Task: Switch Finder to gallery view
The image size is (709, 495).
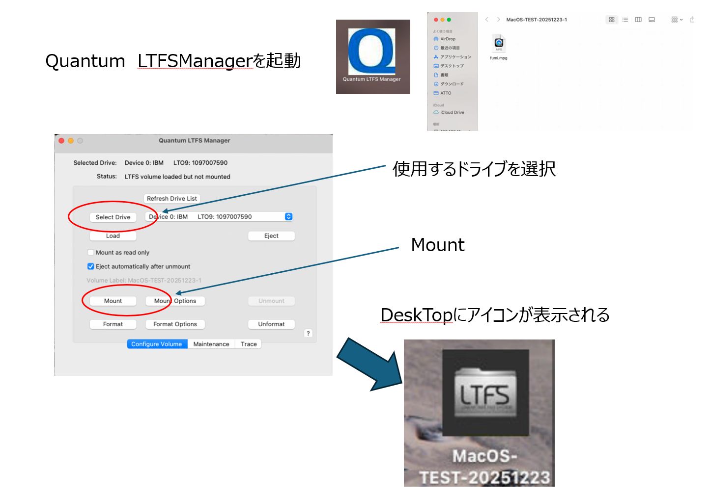Action: [x=652, y=20]
